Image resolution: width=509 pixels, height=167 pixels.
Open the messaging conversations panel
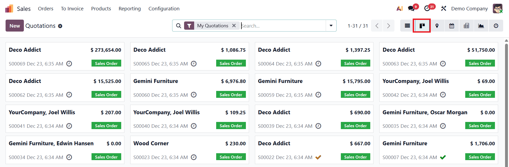click(x=411, y=8)
